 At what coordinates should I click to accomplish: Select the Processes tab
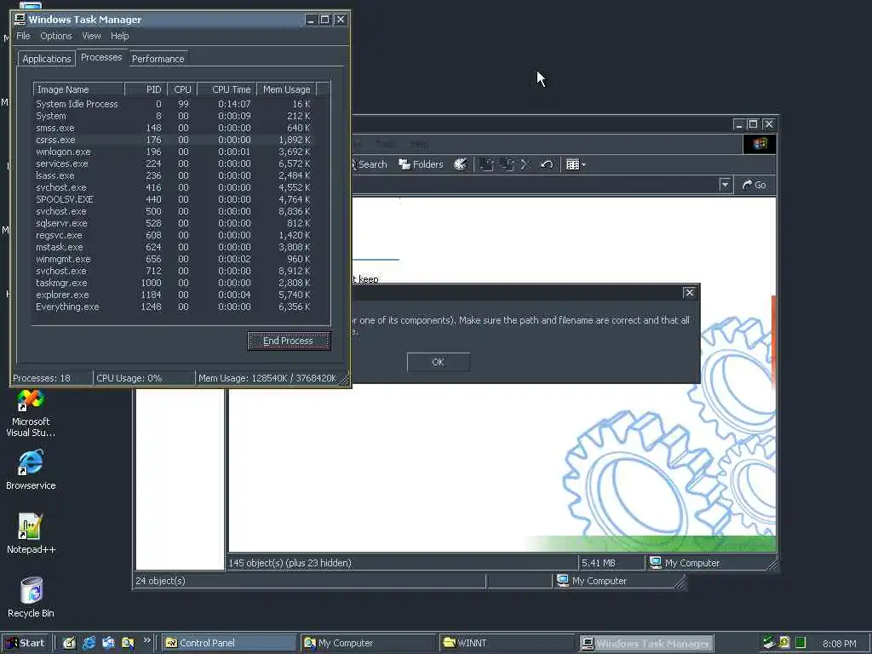pos(101,57)
